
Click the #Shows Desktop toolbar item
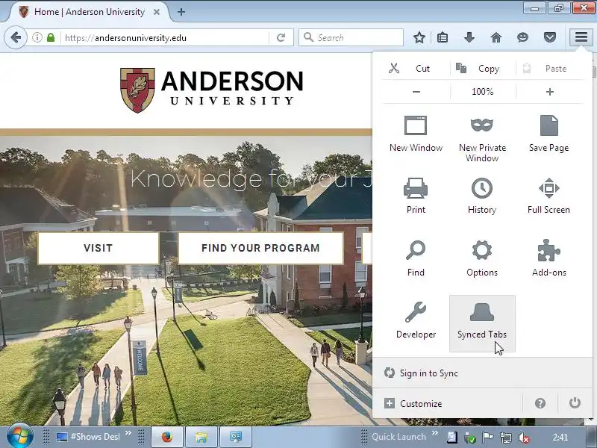[x=88, y=437]
